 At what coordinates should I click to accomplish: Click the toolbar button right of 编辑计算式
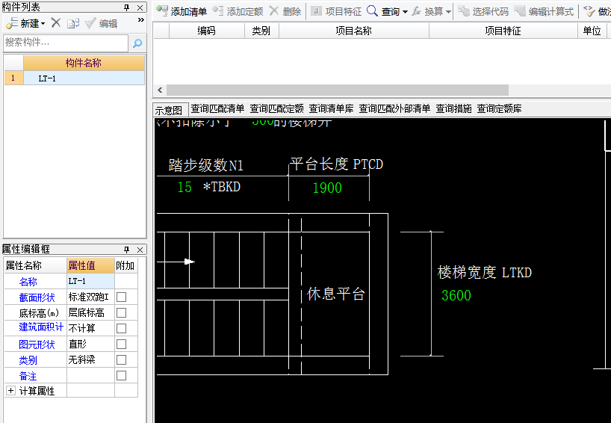tap(597, 11)
